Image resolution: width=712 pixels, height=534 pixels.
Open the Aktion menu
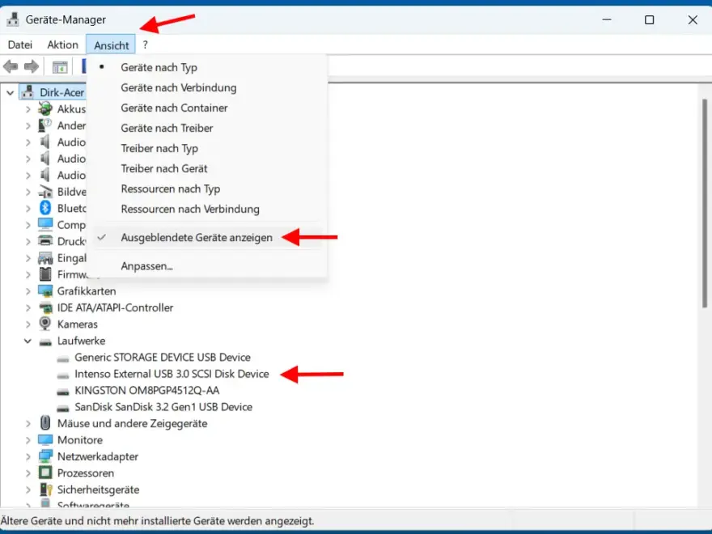click(61, 44)
